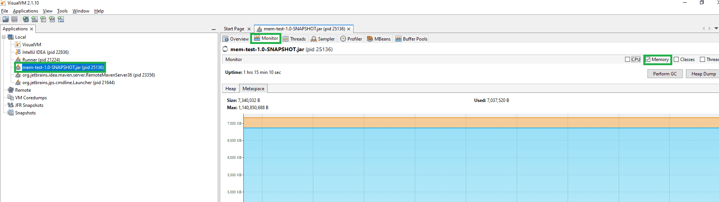Click the Local computer icon in tree

[x=11, y=37]
